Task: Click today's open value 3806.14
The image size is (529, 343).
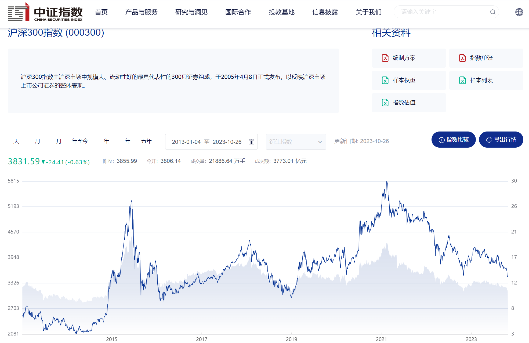Action: (x=171, y=161)
